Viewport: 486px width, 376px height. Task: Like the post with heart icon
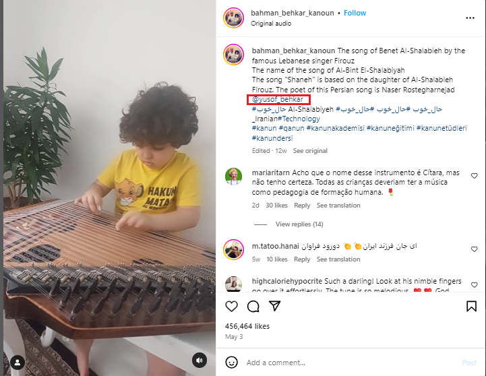(231, 307)
